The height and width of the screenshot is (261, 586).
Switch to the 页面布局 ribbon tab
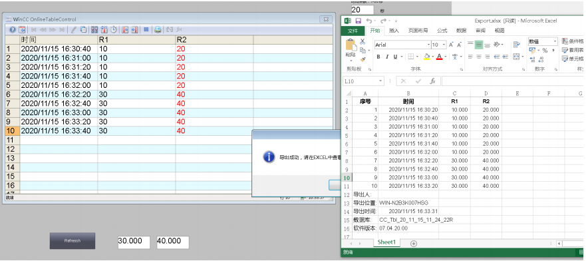tap(418, 31)
